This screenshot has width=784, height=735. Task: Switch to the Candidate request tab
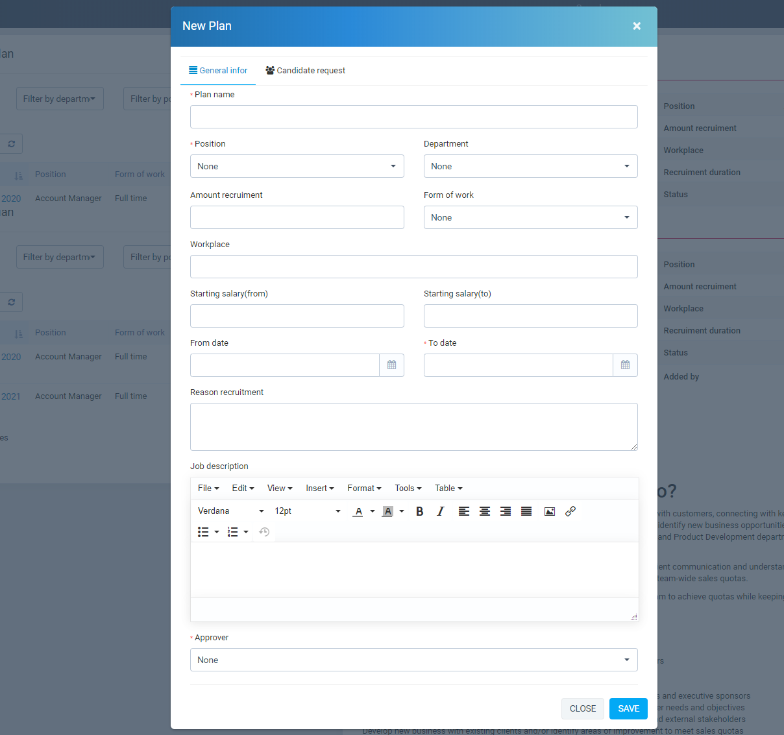pyautogui.click(x=305, y=71)
